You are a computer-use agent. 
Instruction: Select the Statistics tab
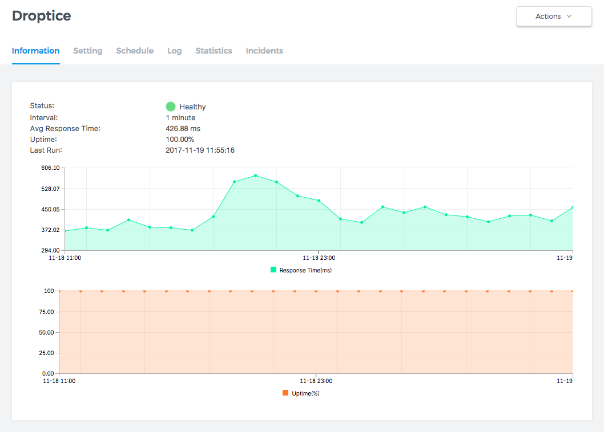click(214, 51)
